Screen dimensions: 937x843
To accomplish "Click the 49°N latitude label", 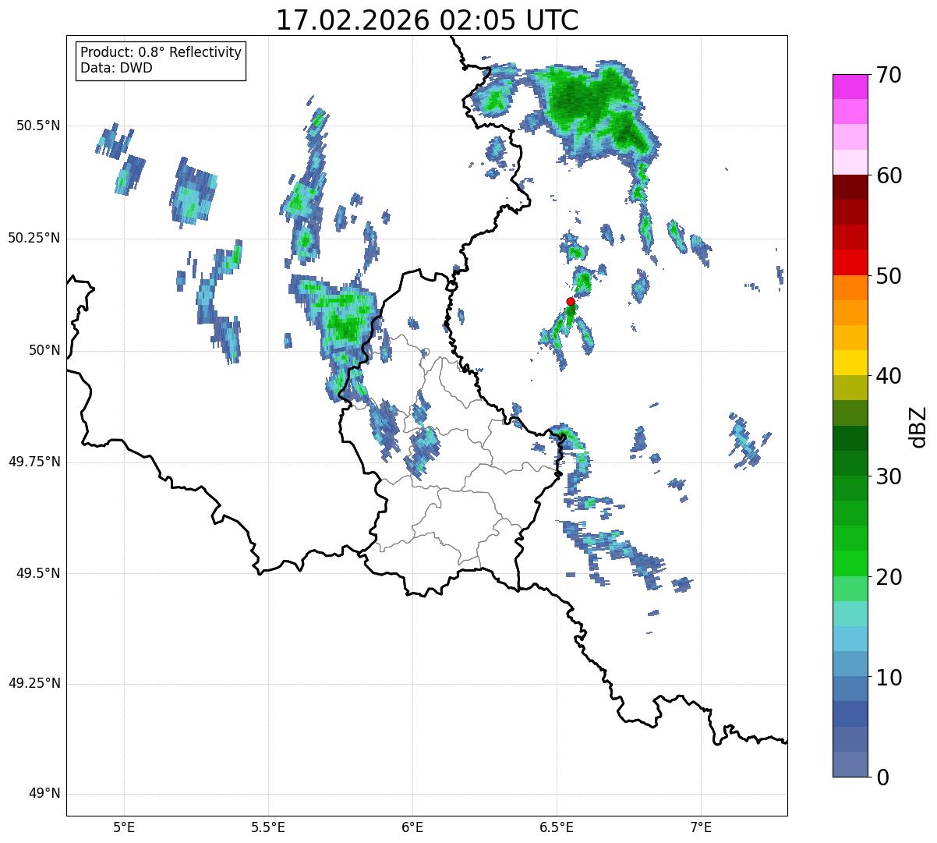I will pos(44,794).
